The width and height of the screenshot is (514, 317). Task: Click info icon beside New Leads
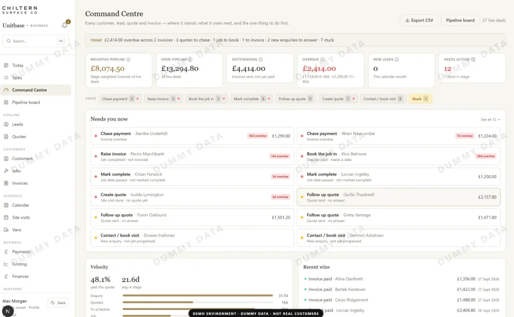pyautogui.click(x=397, y=60)
